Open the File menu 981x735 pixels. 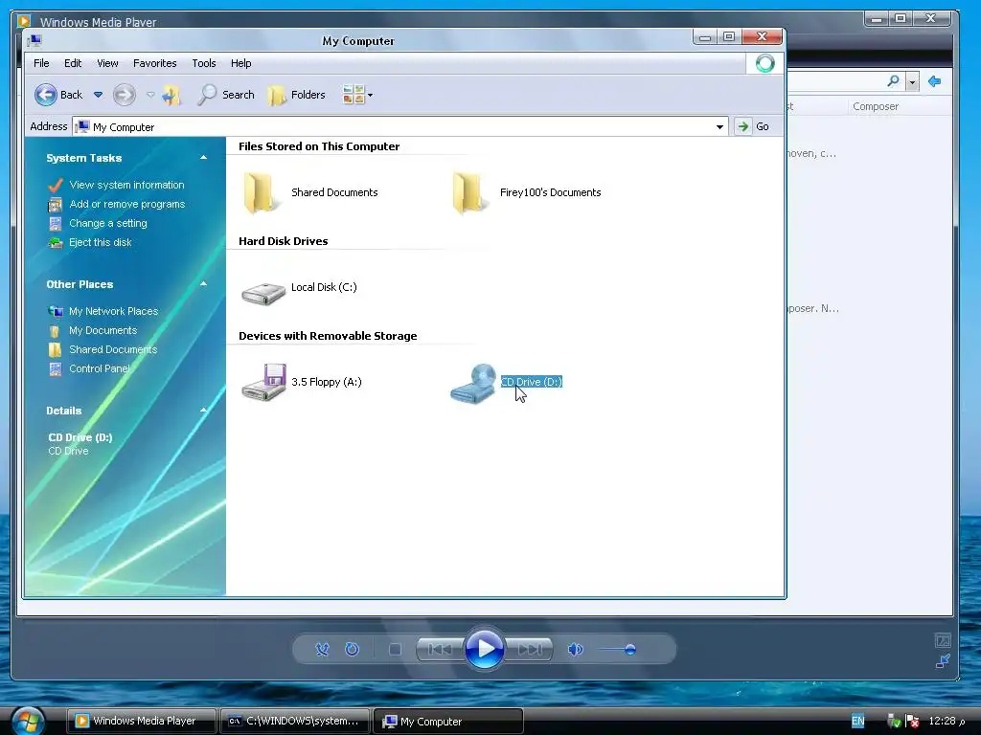pos(41,63)
